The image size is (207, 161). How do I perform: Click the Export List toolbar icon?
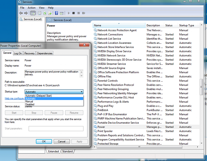(50, 13)
